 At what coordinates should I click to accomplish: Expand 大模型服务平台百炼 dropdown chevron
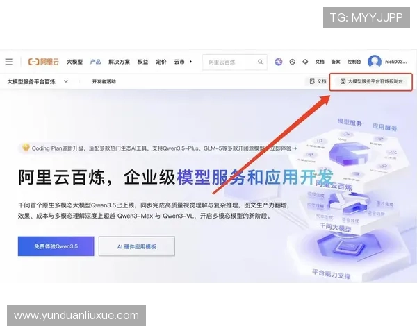pyautogui.click(x=66, y=81)
